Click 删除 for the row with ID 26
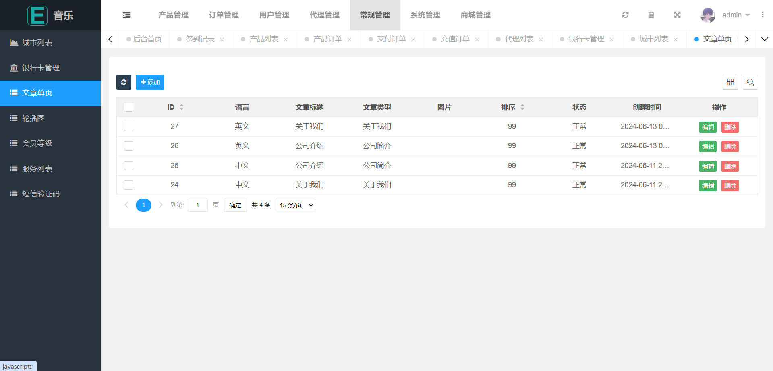The height and width of the screenshot is (371, 773). 729,146
